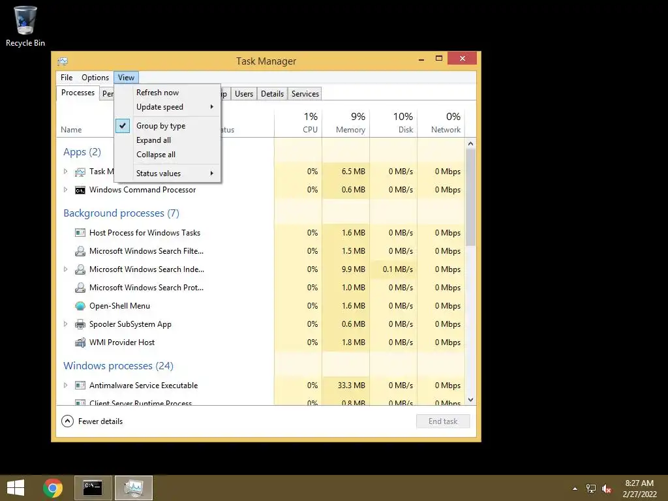Click the Windows Command Processor icon
This screenshot has width=668, height=501.
tap(80, 190)
